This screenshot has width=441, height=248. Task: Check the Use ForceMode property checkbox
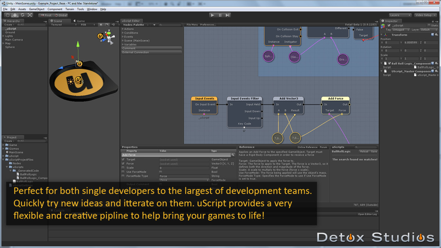point(123,172)
